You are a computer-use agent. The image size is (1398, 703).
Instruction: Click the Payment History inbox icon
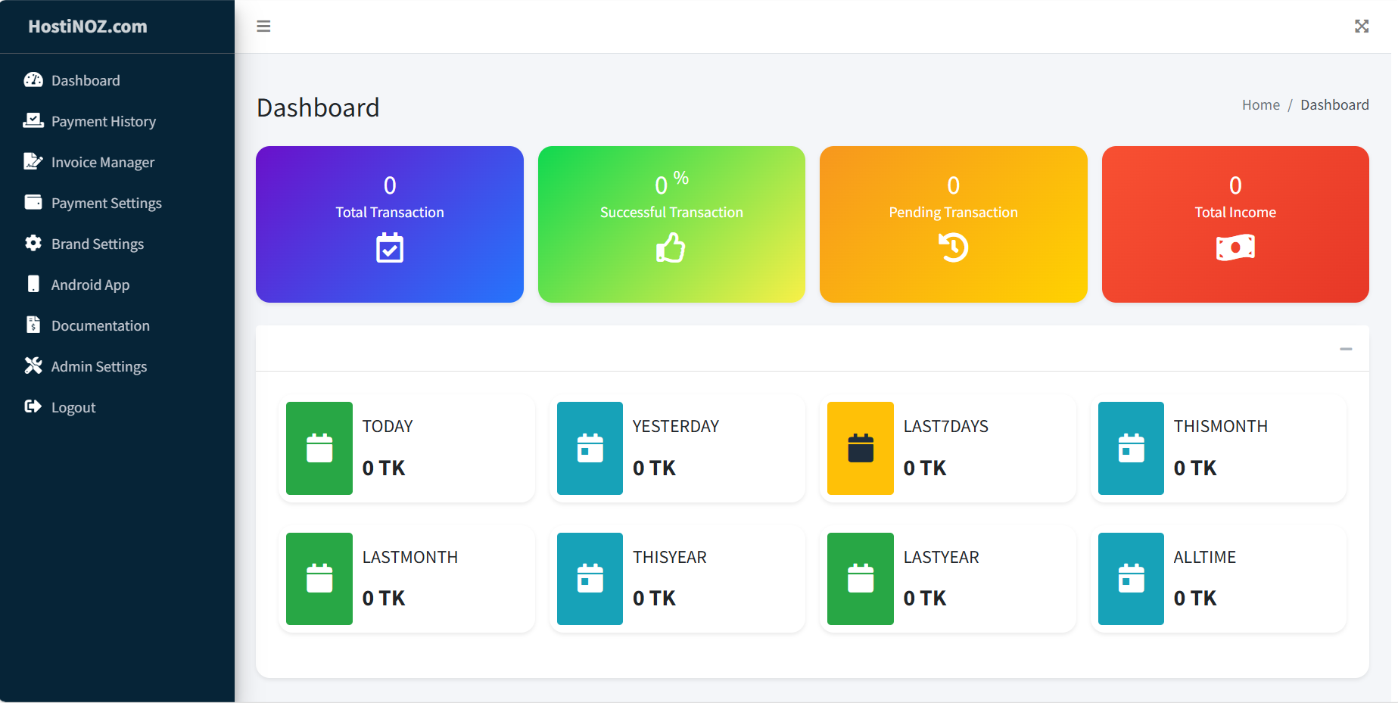[x=33, y=120]
